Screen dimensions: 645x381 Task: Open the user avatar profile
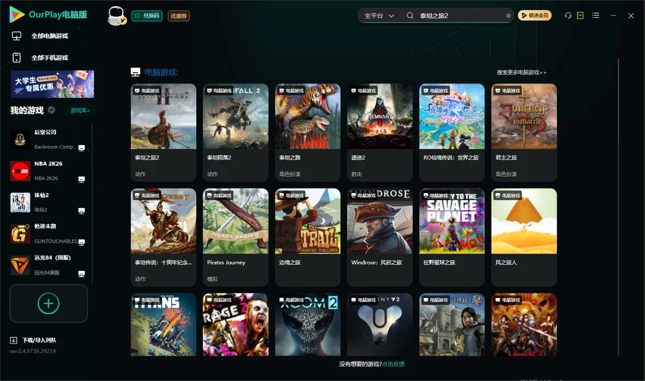116,15
